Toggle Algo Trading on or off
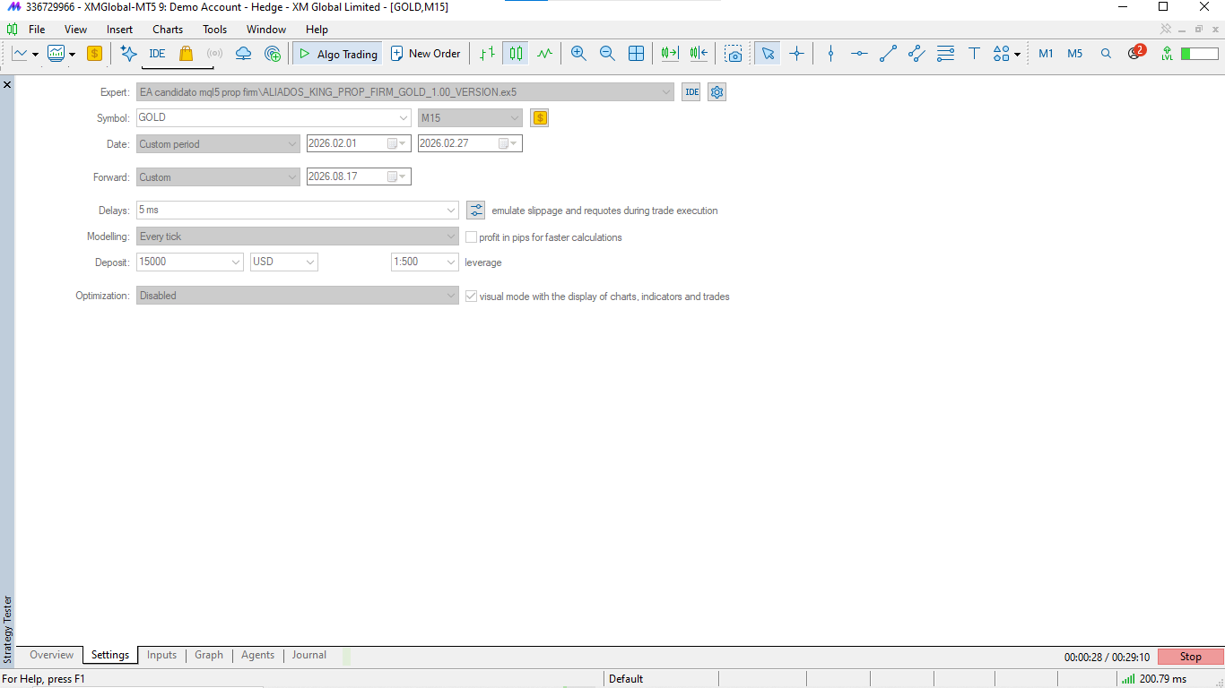This screenshot has height=688, width=1225. (x=338, y=54)
